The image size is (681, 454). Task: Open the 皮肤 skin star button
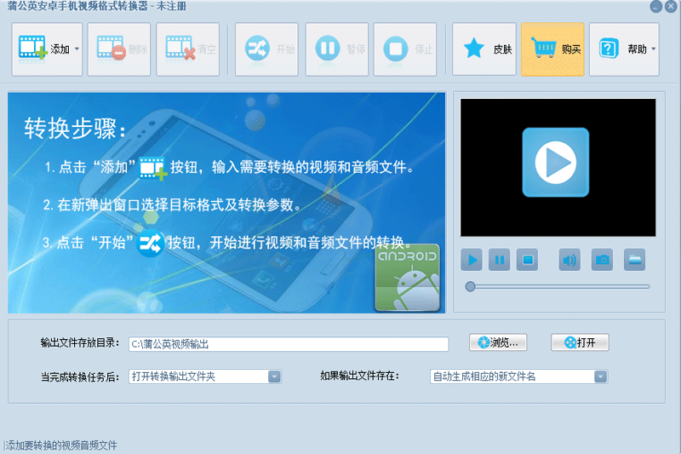[484, 49]
